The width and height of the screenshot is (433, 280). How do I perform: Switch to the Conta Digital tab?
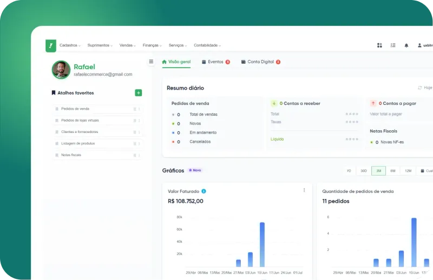click(261, 62)
